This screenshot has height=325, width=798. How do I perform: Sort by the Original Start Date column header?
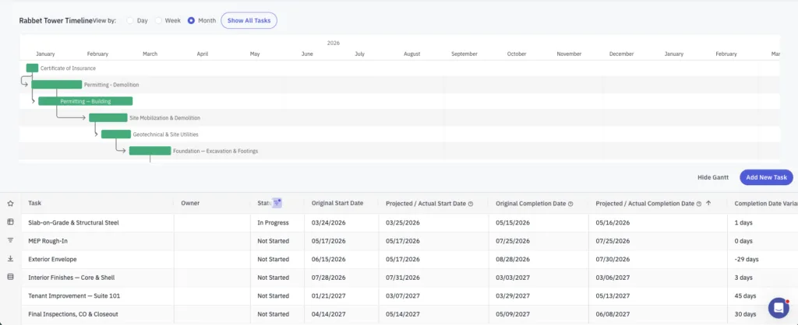point(337,203)
